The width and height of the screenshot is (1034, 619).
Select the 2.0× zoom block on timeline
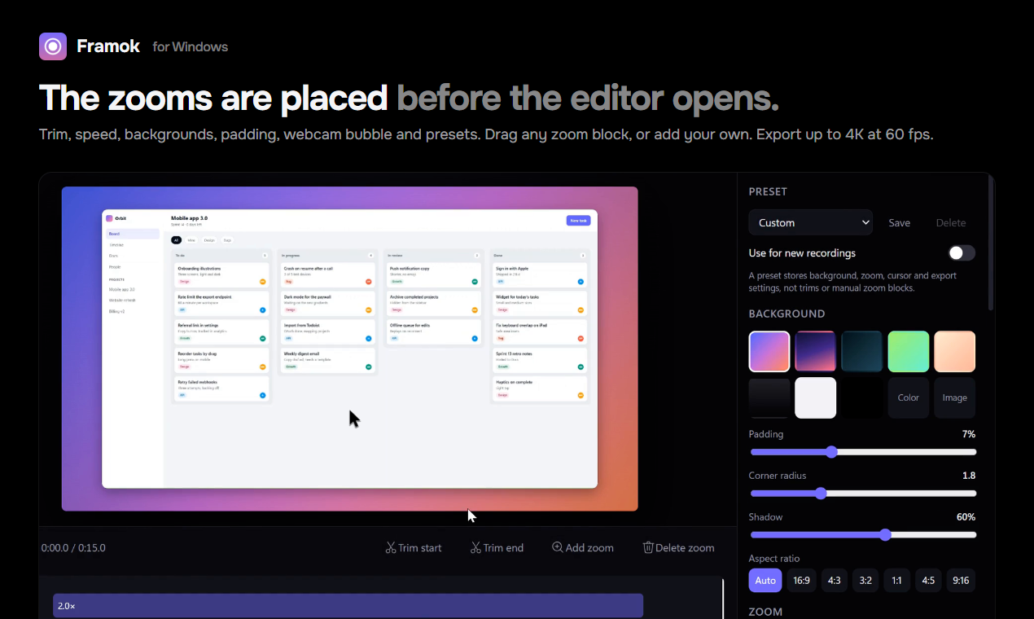(348, 606)
